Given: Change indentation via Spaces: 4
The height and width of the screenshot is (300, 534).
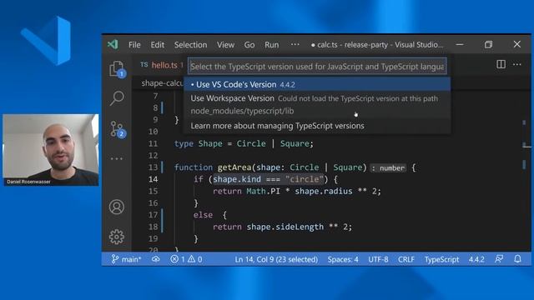Looking at the screenshot, I should click(x=343, y=259).
